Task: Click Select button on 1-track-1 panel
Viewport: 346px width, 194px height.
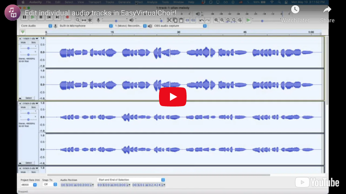Action: point(29,98)
